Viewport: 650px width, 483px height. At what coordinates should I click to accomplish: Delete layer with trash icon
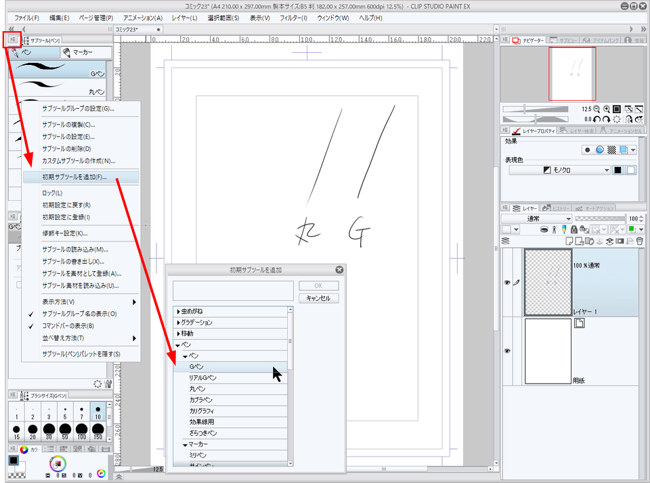click(640, 241)
